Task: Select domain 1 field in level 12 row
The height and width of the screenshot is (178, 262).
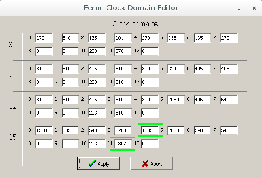Action: 70,100
